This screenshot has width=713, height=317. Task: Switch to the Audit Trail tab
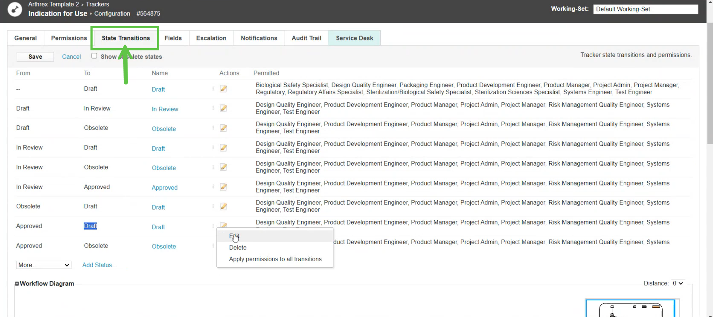click(x=306, y=38)
